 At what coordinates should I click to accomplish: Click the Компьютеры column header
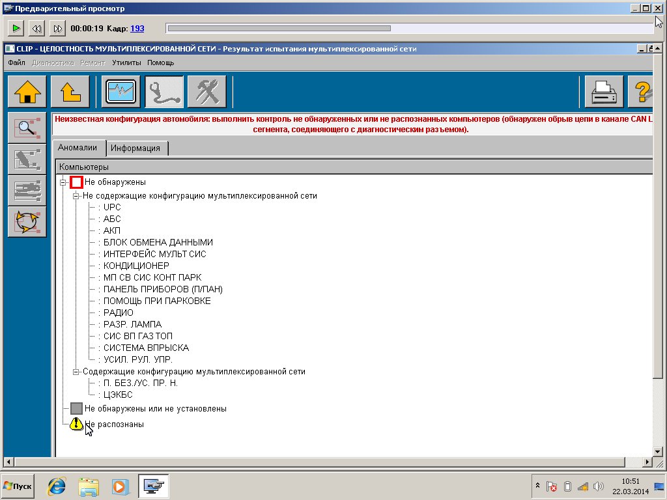tap(354, 167)
